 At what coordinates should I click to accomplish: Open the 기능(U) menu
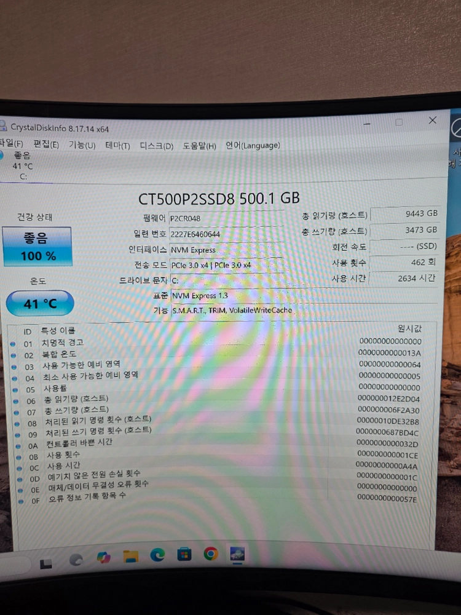pyautogui.click(x=82, y=145)
